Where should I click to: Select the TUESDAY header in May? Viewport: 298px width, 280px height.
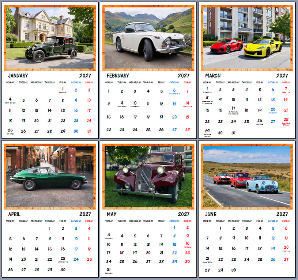tap(122, 221)
